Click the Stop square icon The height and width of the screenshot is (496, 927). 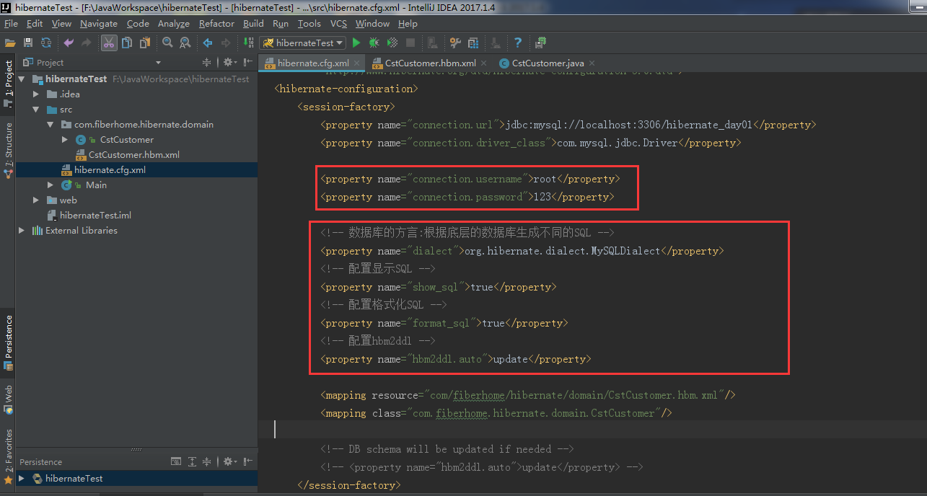click(410, 43)
